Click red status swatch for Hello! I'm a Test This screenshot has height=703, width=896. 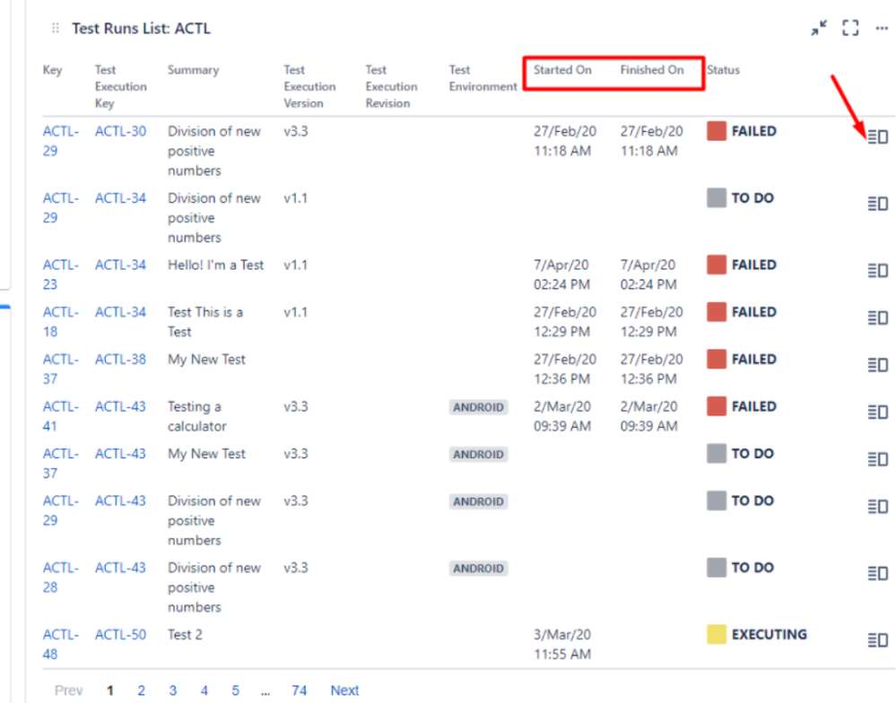[717, 265]
